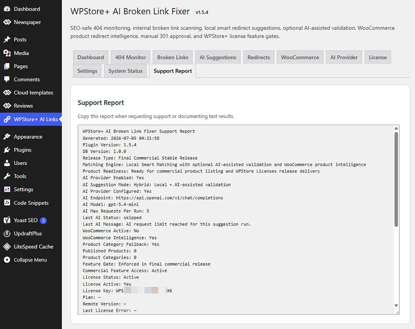Image resolution: width=415 pixels, height=329 pixels.
Task: Click the AI Endpoint URL line
Action: tap(153, 198)
